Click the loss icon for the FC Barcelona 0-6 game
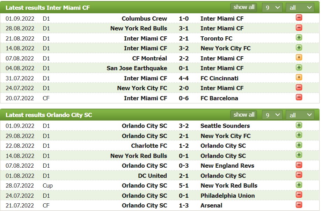The height and width of the screenshot is (211, 321). coord(299,98)
